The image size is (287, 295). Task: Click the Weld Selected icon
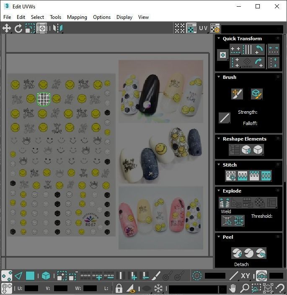pos(239,220)
